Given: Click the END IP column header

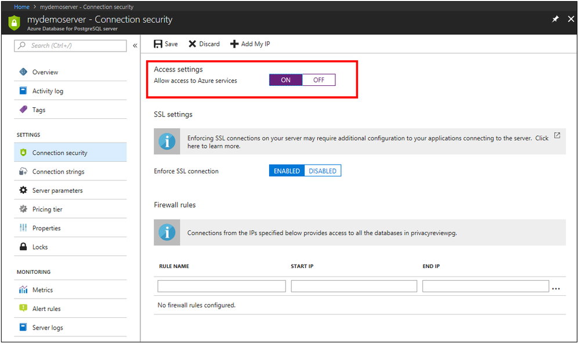Looking at the screenshot, I should coord(431,266).
